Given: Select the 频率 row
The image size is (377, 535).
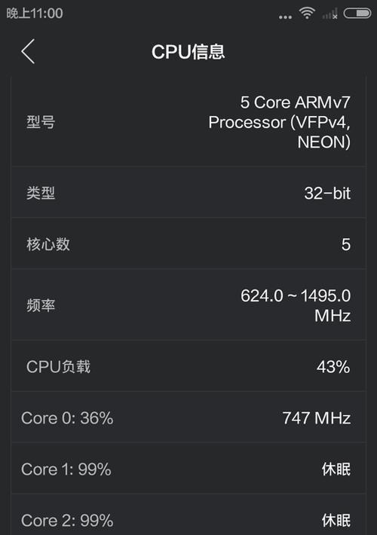Looking at the screenshot, I should tap(188, 305).
